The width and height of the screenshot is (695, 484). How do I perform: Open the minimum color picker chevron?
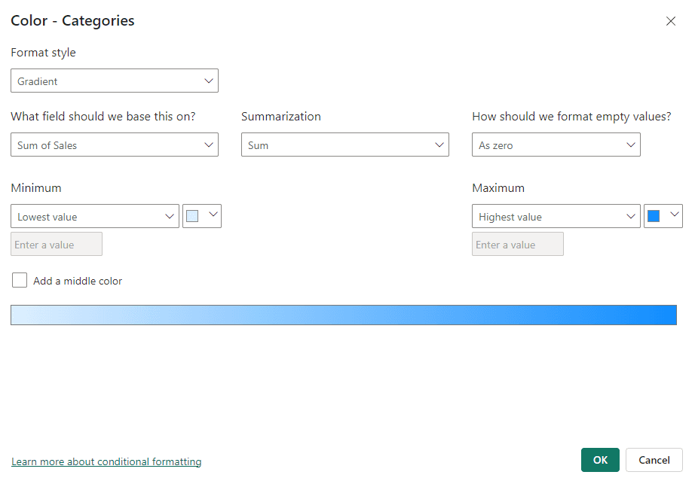(x=213, y=215)
